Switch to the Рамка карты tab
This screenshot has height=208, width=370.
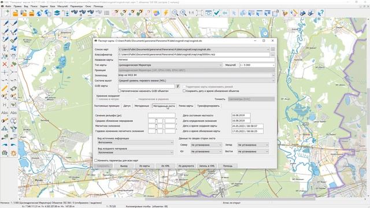pyautogui.click(x=186, y=106)
